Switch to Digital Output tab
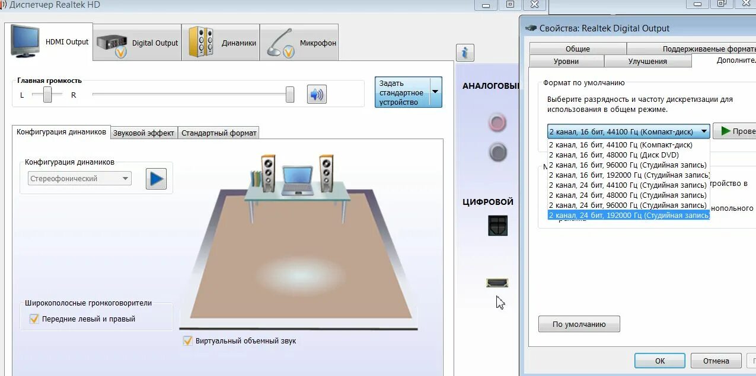 tap(138, 43)
